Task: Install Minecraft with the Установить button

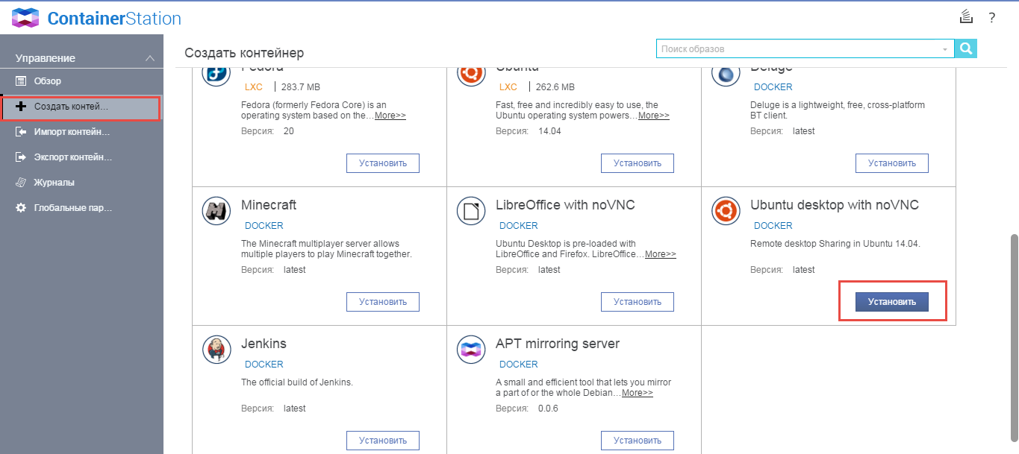Action: (x=383, y=302)
